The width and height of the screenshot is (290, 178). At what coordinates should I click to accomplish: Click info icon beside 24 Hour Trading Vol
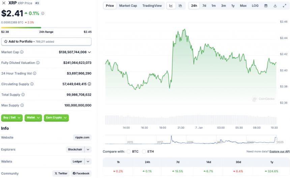coord(35,73)
